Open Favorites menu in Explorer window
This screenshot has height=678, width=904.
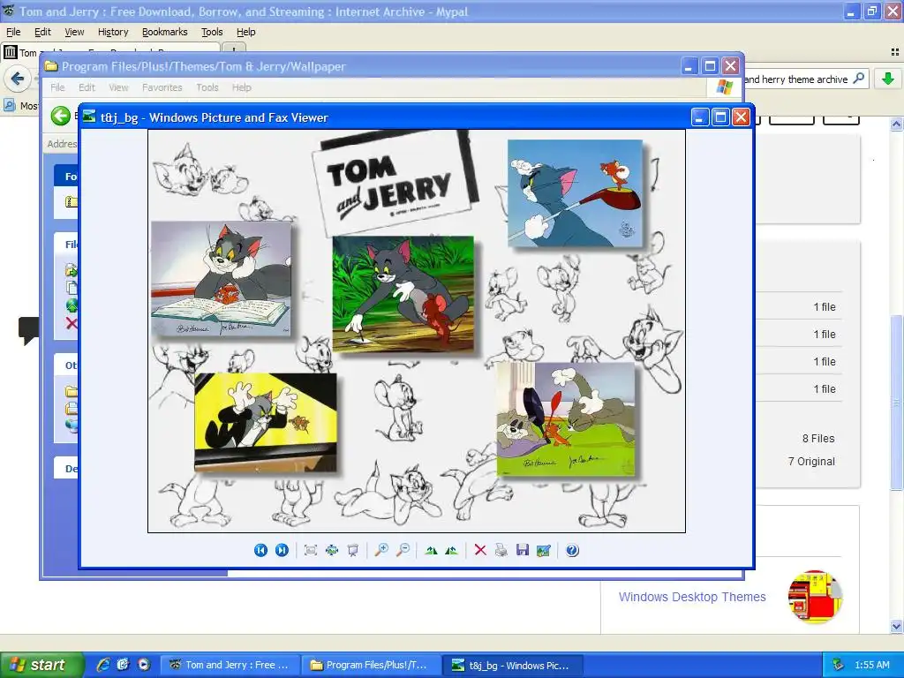pos(162,87)
